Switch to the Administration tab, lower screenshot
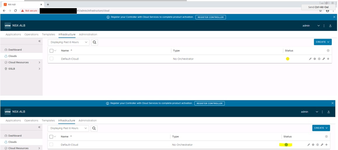The height and width of the screenshot is (150, 338). pos(88,120)
